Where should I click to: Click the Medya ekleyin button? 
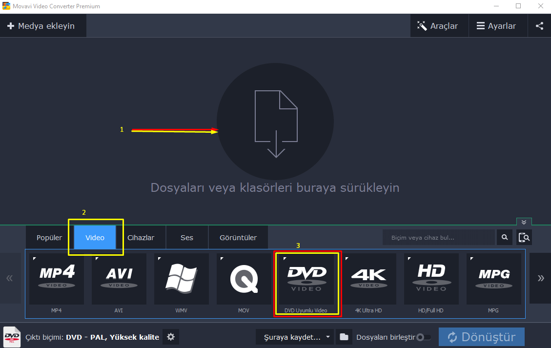[x=41, y=26]
